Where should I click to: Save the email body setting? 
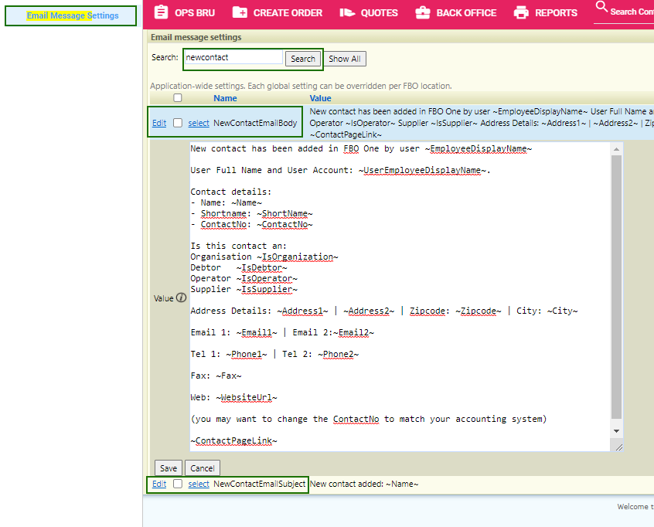click(169, 468)
